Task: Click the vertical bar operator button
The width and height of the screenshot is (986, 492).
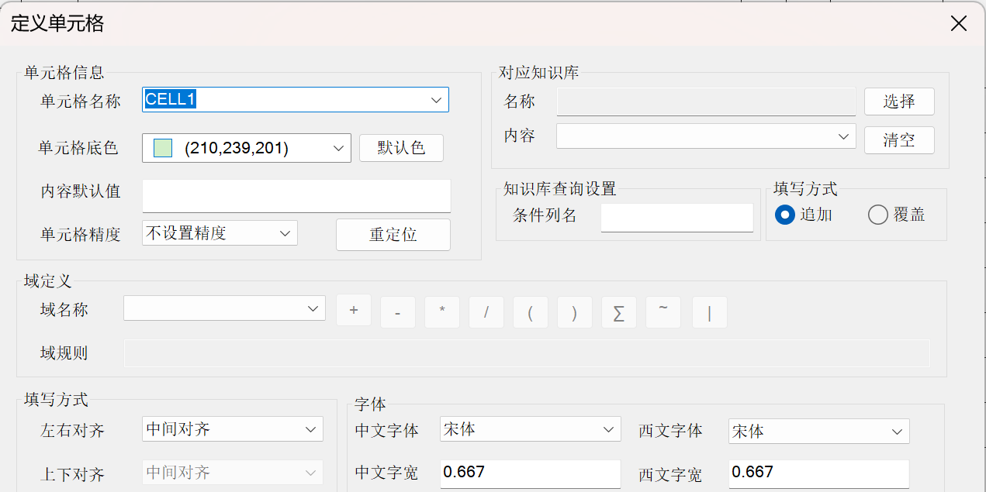Action: click(710, 311)
